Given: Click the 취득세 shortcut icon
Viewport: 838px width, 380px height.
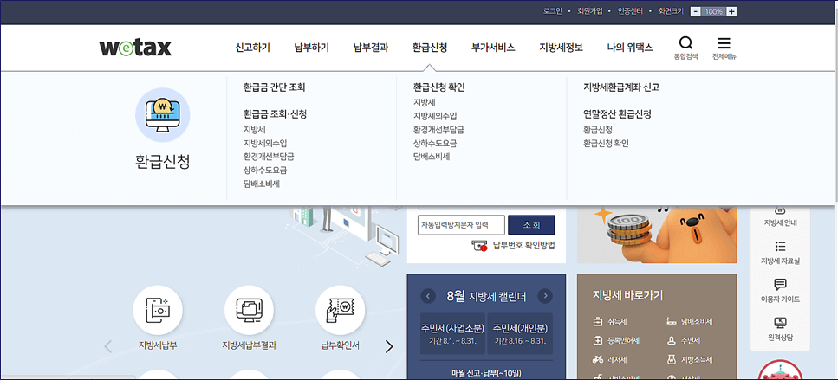Looking at the screenshot, I should 597,322.
